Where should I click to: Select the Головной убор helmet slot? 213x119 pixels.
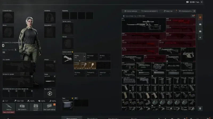coord(8,17)
